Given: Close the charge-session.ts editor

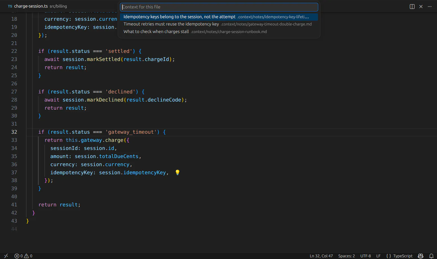Looking at the screenshot, I should point(421,6).
